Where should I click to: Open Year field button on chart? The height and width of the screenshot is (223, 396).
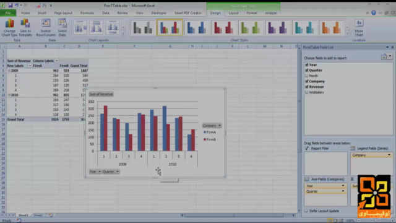pos(95,172)
